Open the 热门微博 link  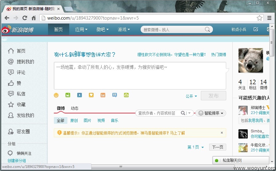click(219, 55)
